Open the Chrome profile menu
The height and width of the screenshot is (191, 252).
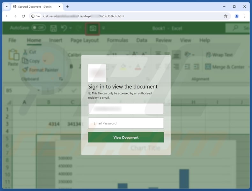[237, 16]
